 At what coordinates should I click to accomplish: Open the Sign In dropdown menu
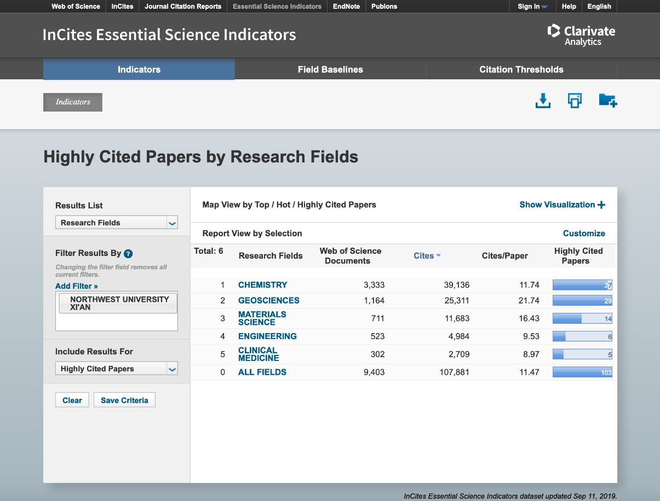coord(532,7)
